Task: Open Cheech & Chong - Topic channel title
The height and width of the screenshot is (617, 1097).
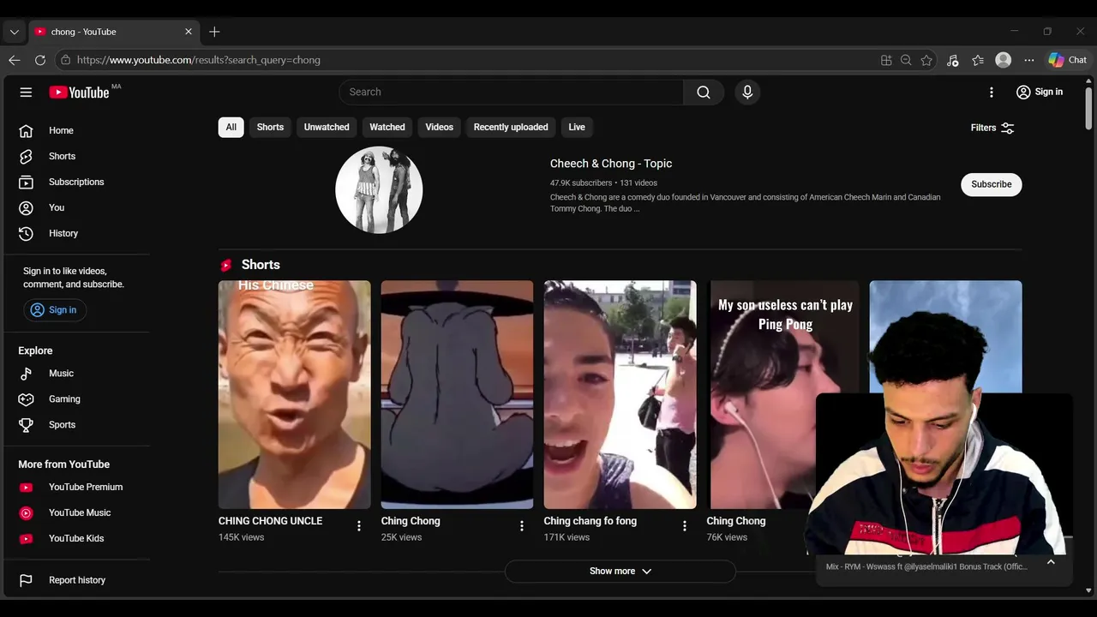Action: [611, 164]
